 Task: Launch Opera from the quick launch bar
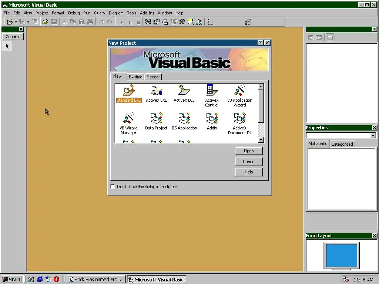56,280
